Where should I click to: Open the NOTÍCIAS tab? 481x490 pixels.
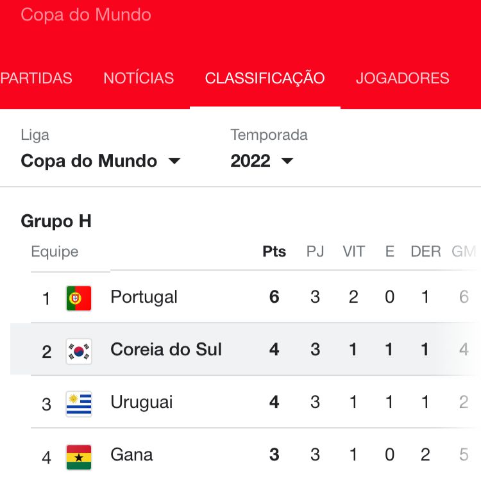[139, 78]
